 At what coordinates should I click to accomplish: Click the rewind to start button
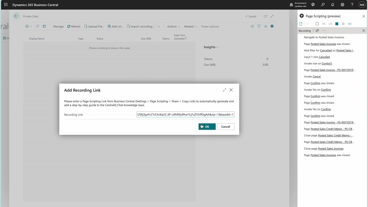[x=324, y=24]
